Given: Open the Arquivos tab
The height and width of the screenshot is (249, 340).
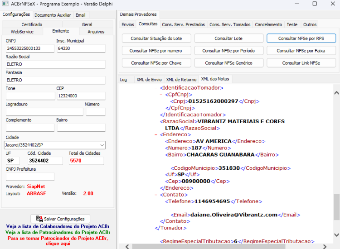Looking at the screenshot, I should (96, 32).
